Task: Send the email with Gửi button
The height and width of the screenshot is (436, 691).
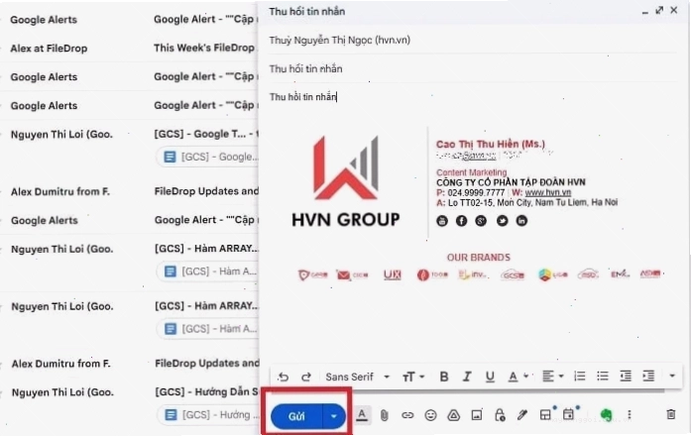Action: tap(296, 416)
